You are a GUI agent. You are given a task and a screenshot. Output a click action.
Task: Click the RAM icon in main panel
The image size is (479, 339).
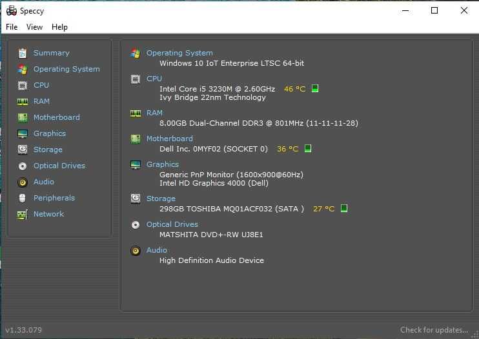click(136, 113)
